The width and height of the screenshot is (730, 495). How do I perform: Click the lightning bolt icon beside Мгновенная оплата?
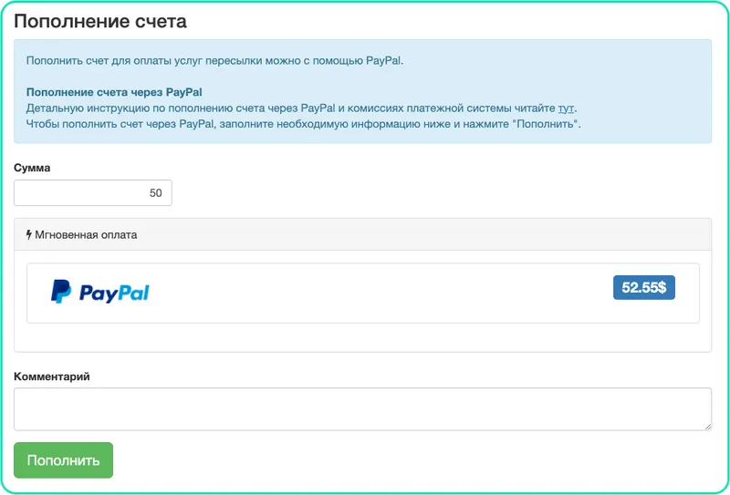(x=29, y=234)
